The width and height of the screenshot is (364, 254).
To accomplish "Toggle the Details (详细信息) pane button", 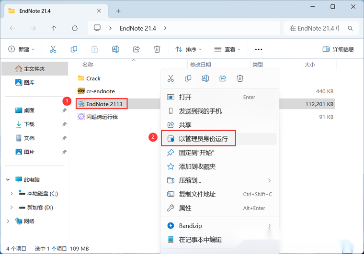I will point(338,49).
